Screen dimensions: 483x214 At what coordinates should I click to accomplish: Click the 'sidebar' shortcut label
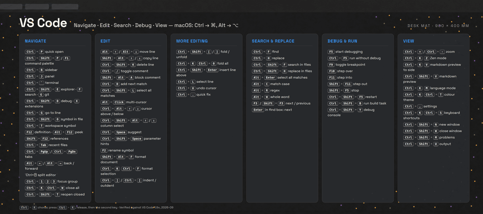click(x=51, y=70)
